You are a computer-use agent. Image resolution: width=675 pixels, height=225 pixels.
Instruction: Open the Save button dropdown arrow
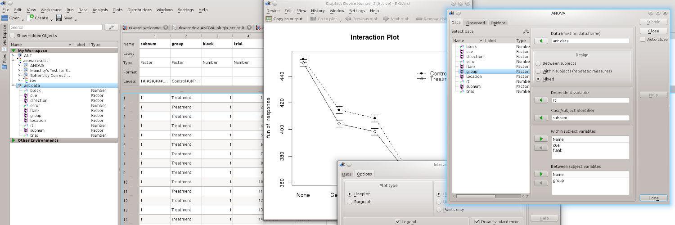76,19
